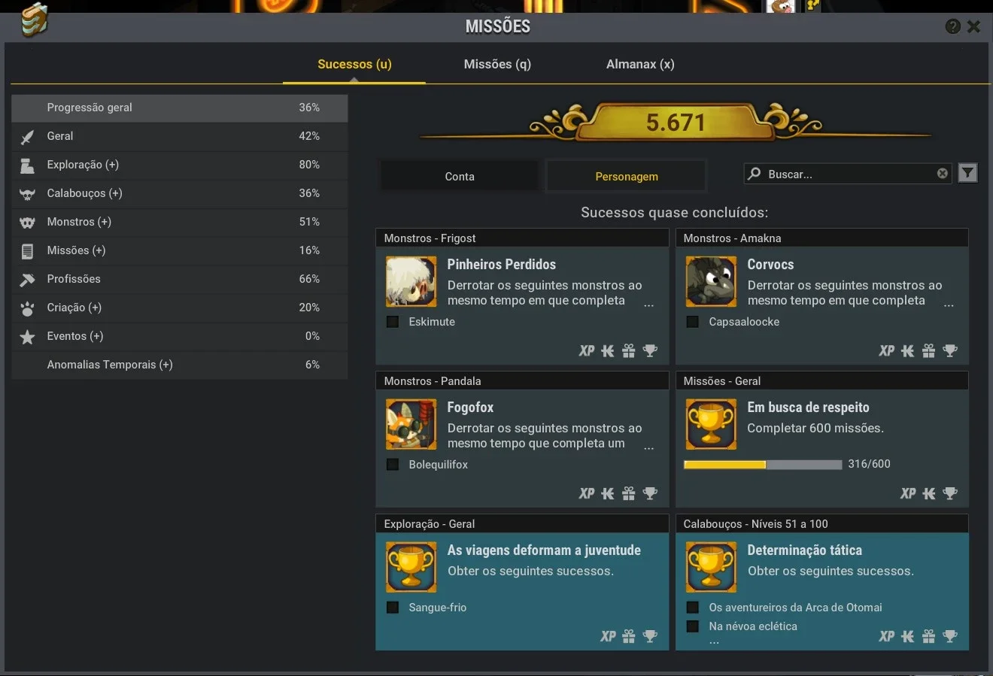Click the Criação paw icon
Viewport: 993px width, 676px height.
[x=27, y=308]
